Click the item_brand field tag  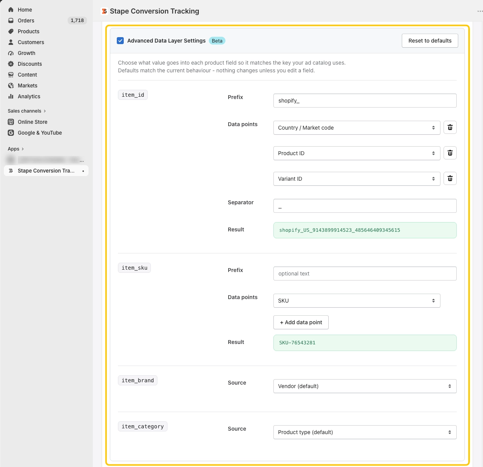[x=138, y=380]
